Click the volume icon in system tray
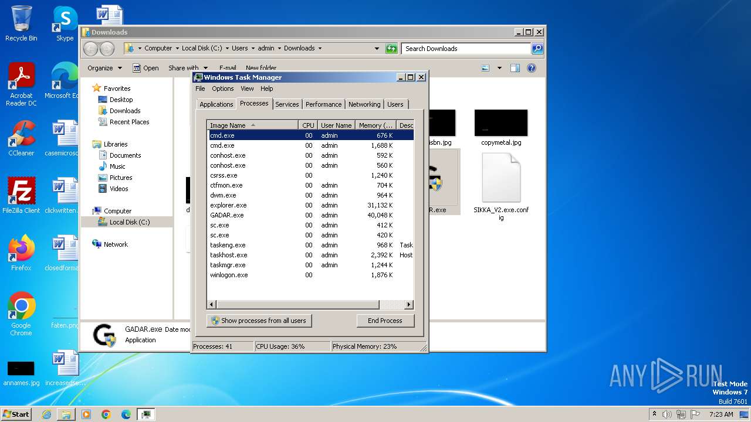Viewport: 751px width, 422px height. click(667, 414)
